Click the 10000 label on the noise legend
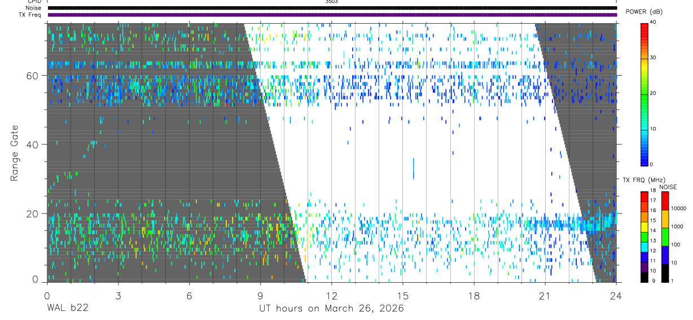Viewport: 693px width, 320px height. pos(678,208)
